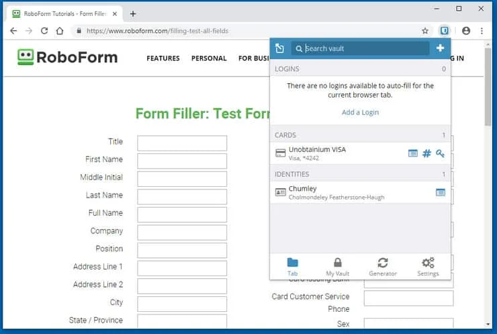Auto-fill the Chumley identity icon

pyautogui.click(x=441, y=192)
